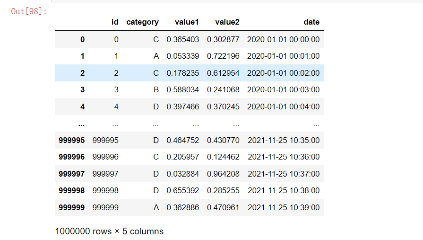Click value1 cell 0.588034
The image size is (423, 240).
(182, 89)
